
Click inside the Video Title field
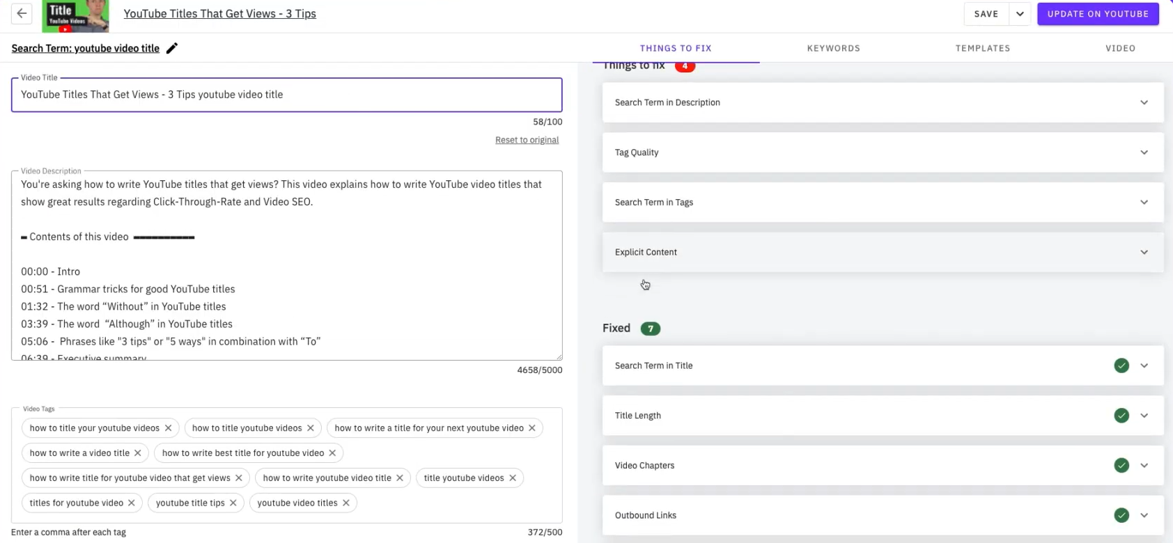(286, 95)
